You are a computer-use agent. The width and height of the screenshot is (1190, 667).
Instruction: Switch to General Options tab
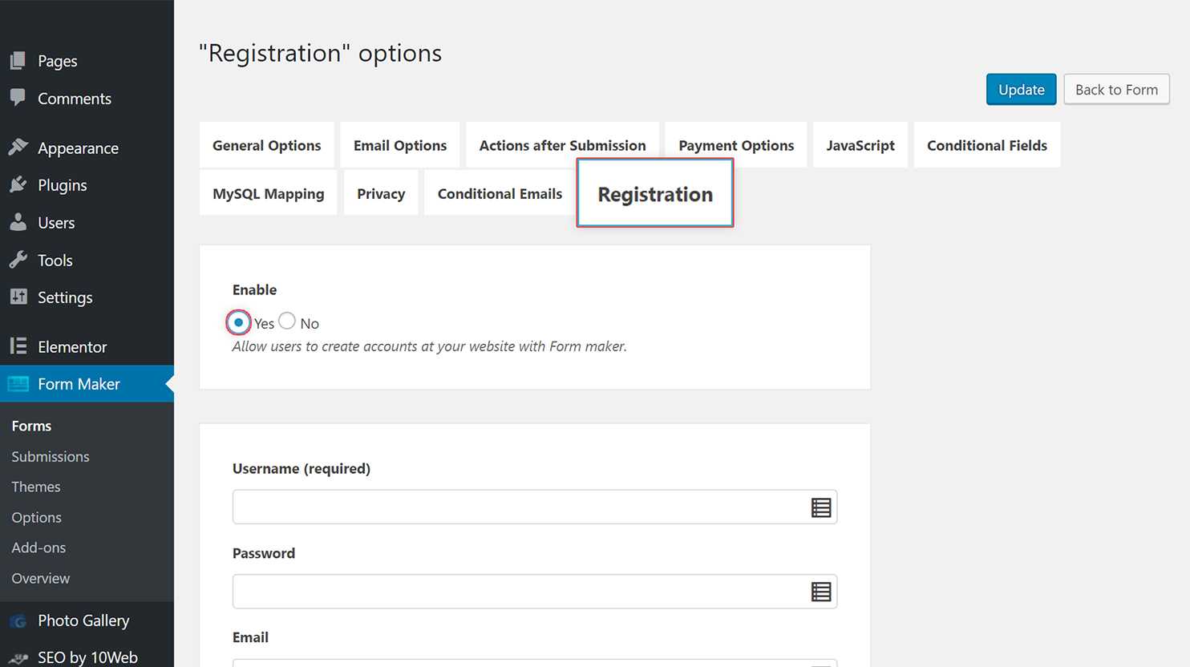[266, 145]
